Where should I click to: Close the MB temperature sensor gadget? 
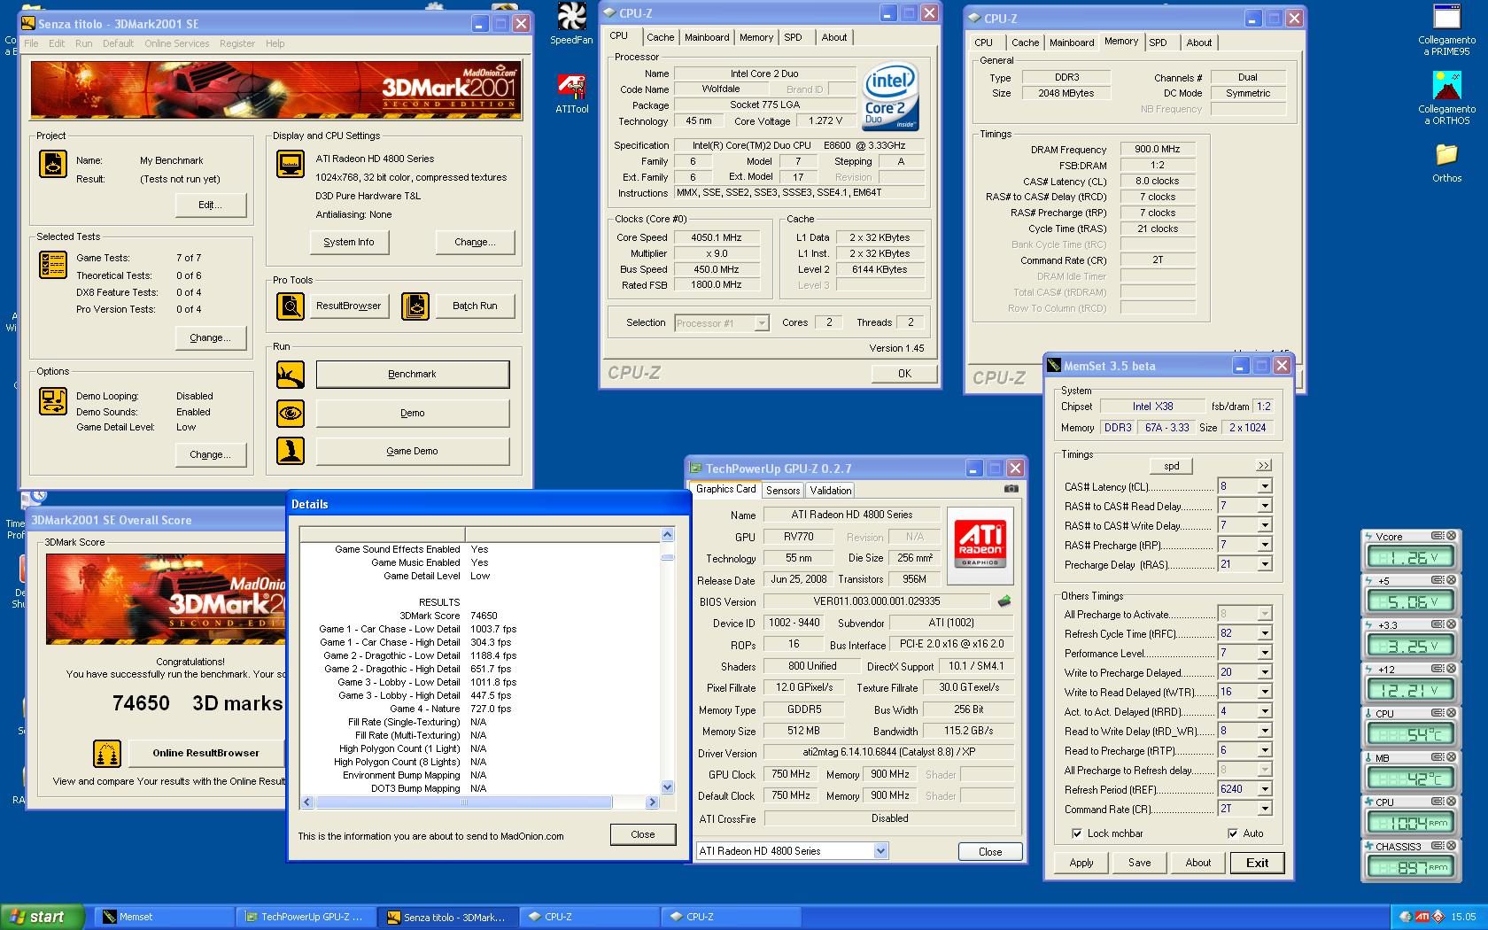1451,757
